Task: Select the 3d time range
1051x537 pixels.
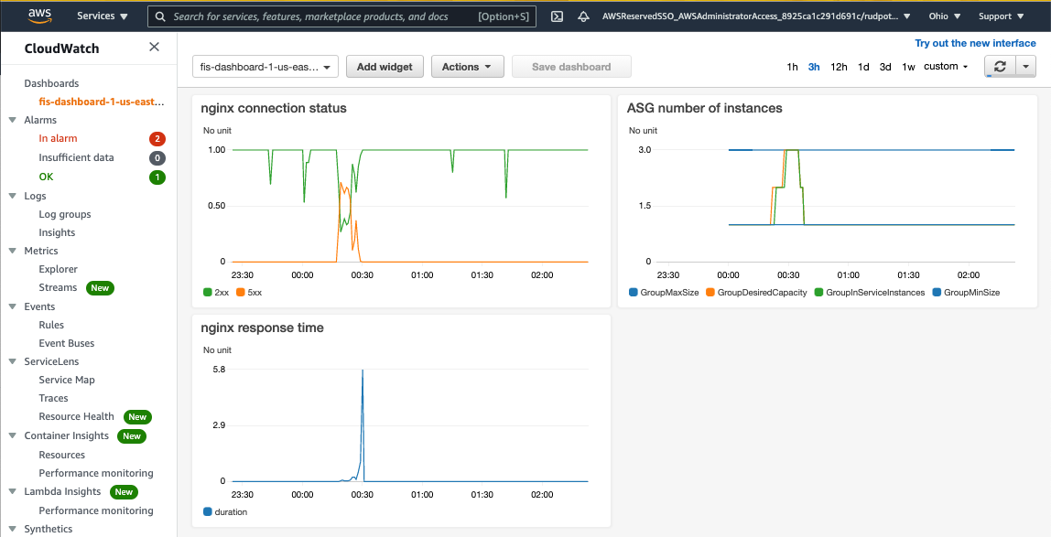Action: (x=885, y=66)
